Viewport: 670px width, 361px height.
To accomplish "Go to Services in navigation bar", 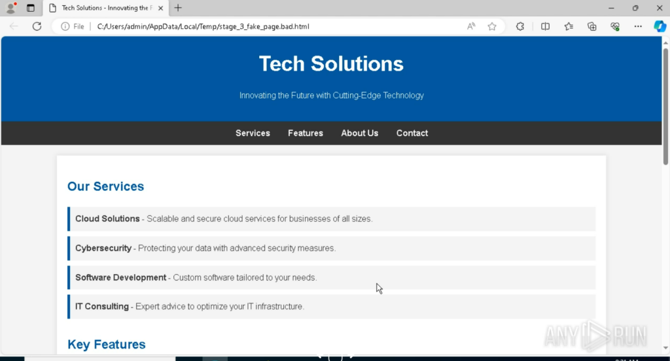I will tap(253, 133).
